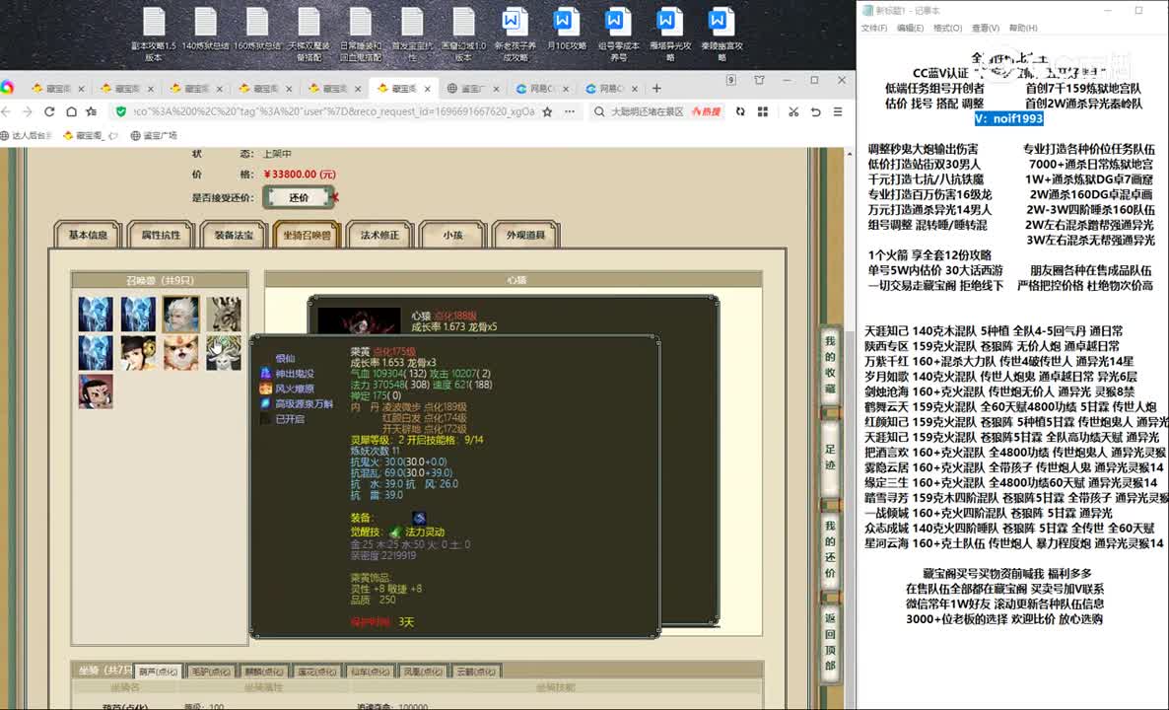The image size is (1169, 710).
Task: Click the 神出鬼没 skill icon
Action: (x=265, y=374)
